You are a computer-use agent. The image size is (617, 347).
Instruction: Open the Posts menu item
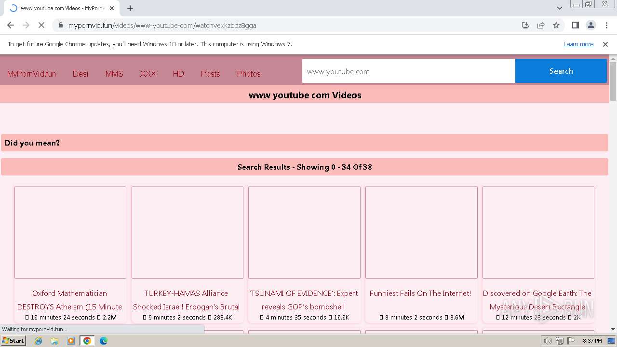(210, 74)
